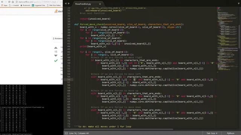Open the Bookmarks star folder
Screen dimensions: 241x135
tap(25, 5)
